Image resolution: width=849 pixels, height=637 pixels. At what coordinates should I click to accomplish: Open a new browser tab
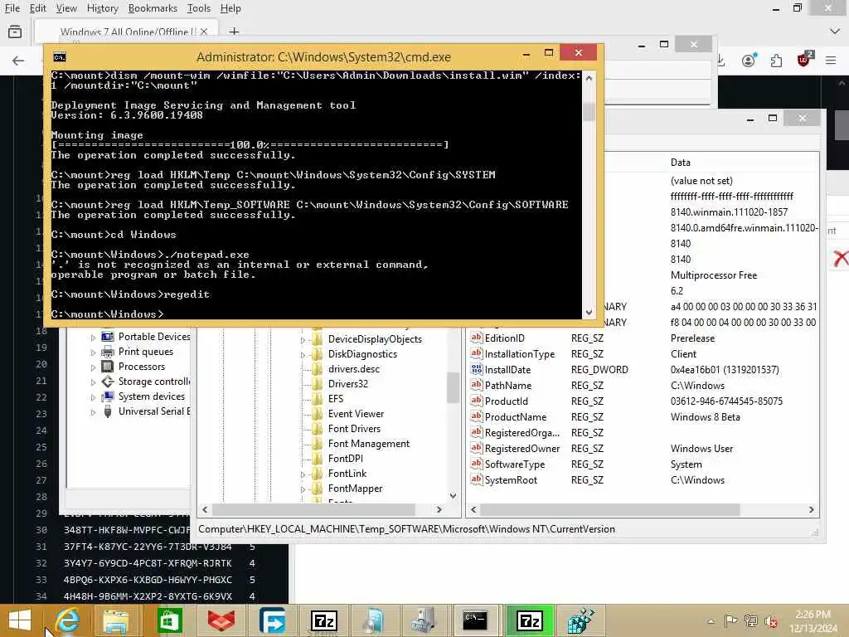(x=234, y=32)
